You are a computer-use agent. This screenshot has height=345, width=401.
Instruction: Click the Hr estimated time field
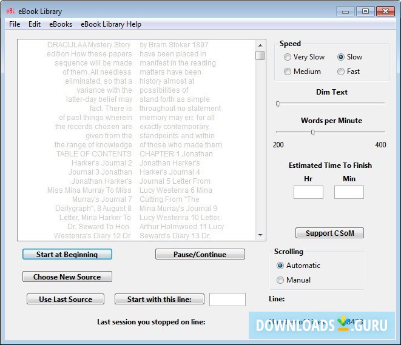pyautogui.click(x=308, y=192)
